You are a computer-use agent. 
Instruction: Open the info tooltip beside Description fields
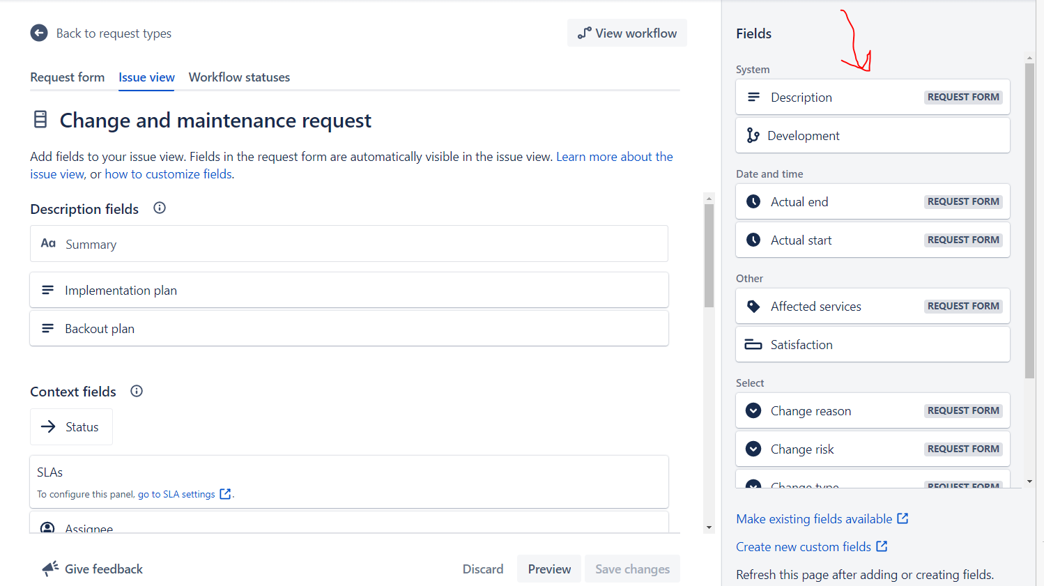pyautogui.click(x=159, y=208)
